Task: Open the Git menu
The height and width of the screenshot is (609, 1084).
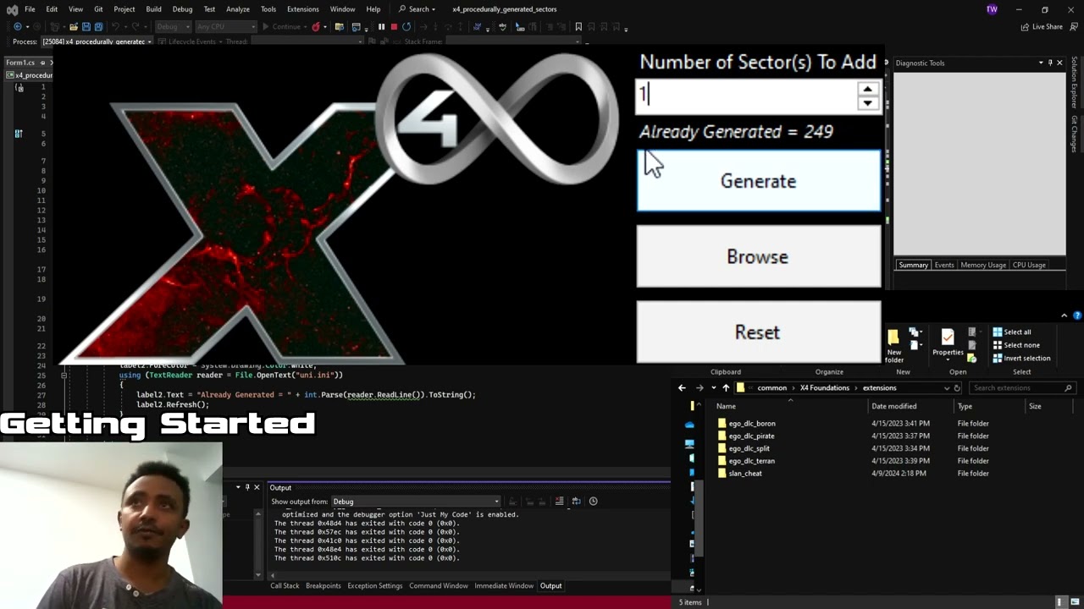Action: coord(98,9)
